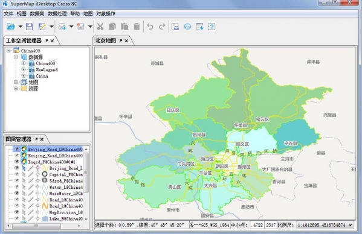Open the 文件 menu
This screenshot has height=234, width=362.
pyautogui.click(x=8, y=14)
